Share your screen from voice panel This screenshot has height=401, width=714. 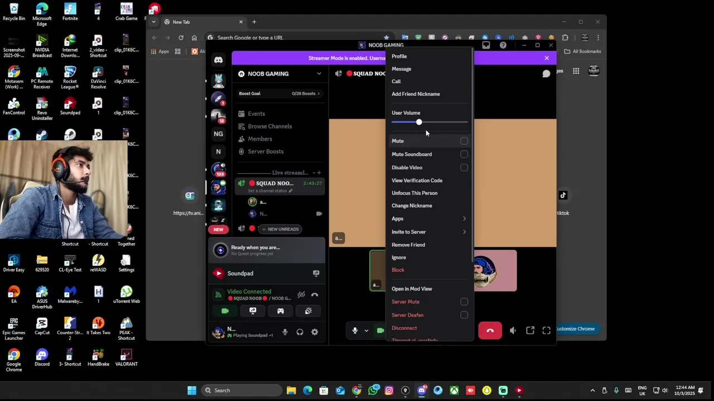pos(253,311)
